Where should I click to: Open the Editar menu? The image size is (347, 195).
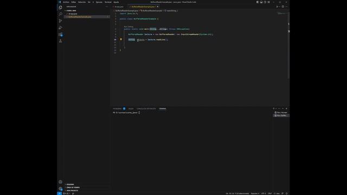74,2
